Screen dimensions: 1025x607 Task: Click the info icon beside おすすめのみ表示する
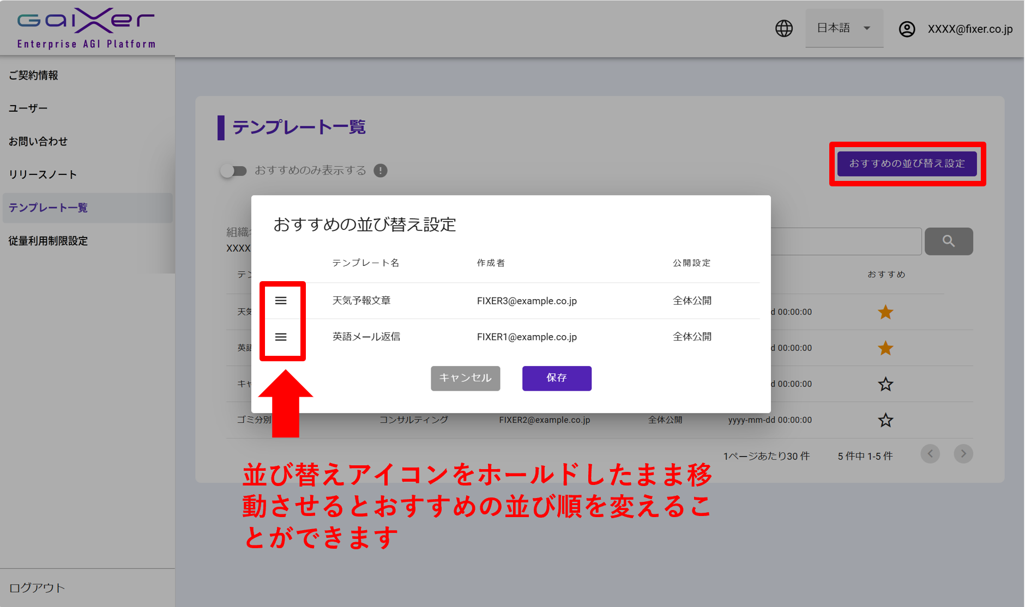[381, 171]
